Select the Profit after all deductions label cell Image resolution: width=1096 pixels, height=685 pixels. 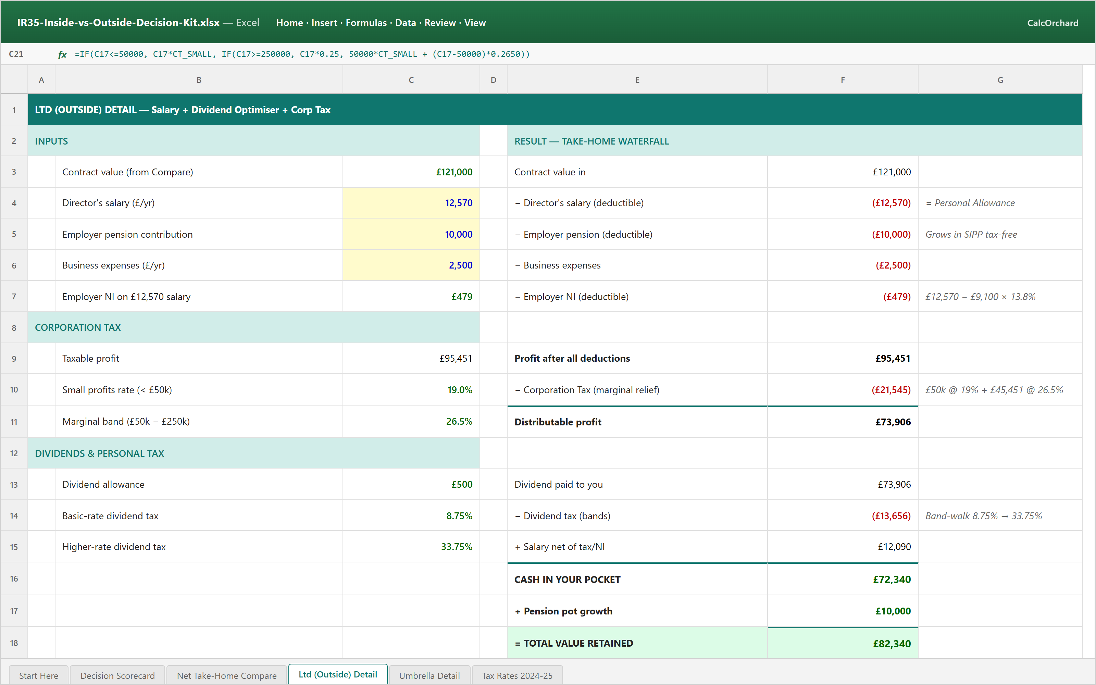(x=637, y=358)
